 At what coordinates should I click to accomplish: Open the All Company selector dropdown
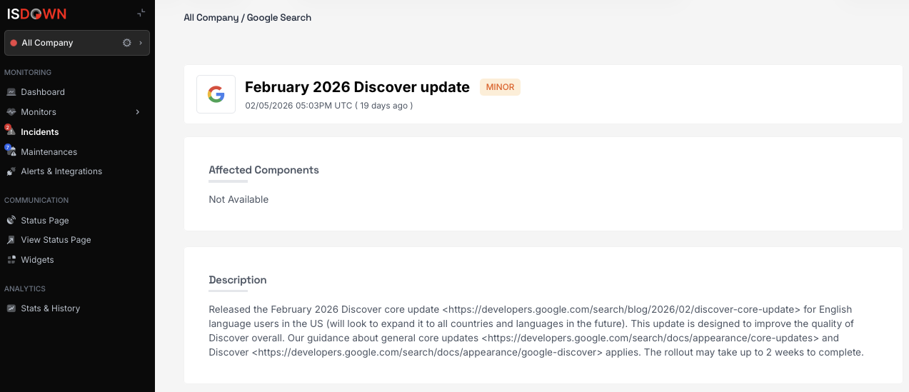tap(64, 43)
